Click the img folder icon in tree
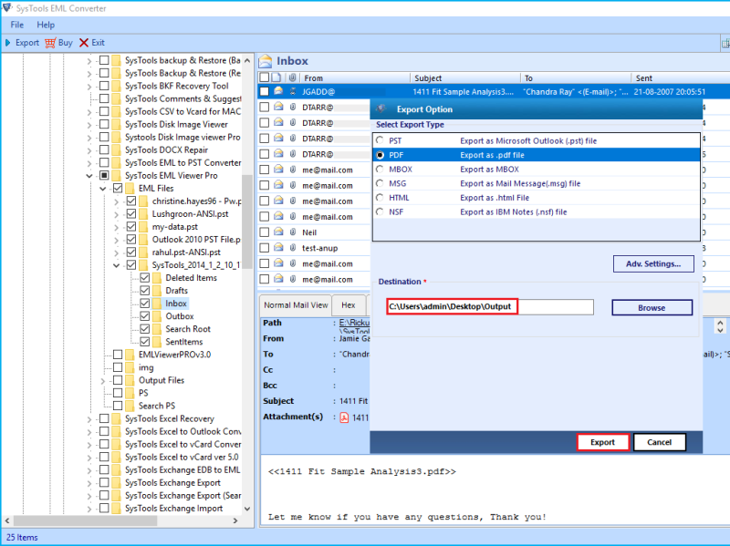Image resolution: width=730 pixels, height=546 pixels. click(130, 367)
